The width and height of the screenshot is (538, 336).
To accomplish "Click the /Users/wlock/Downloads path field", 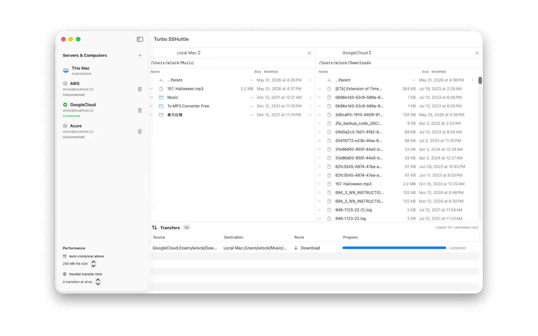I will (399, 63).
